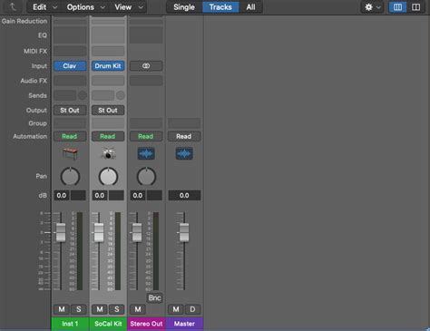Screen dimensions: 430x331
Task: Click Inst 1 dB value 0.0 field
Action: [62, 195]
